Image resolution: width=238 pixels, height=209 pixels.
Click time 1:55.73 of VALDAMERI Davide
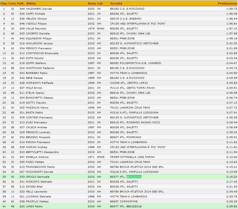tap(232, 9)
